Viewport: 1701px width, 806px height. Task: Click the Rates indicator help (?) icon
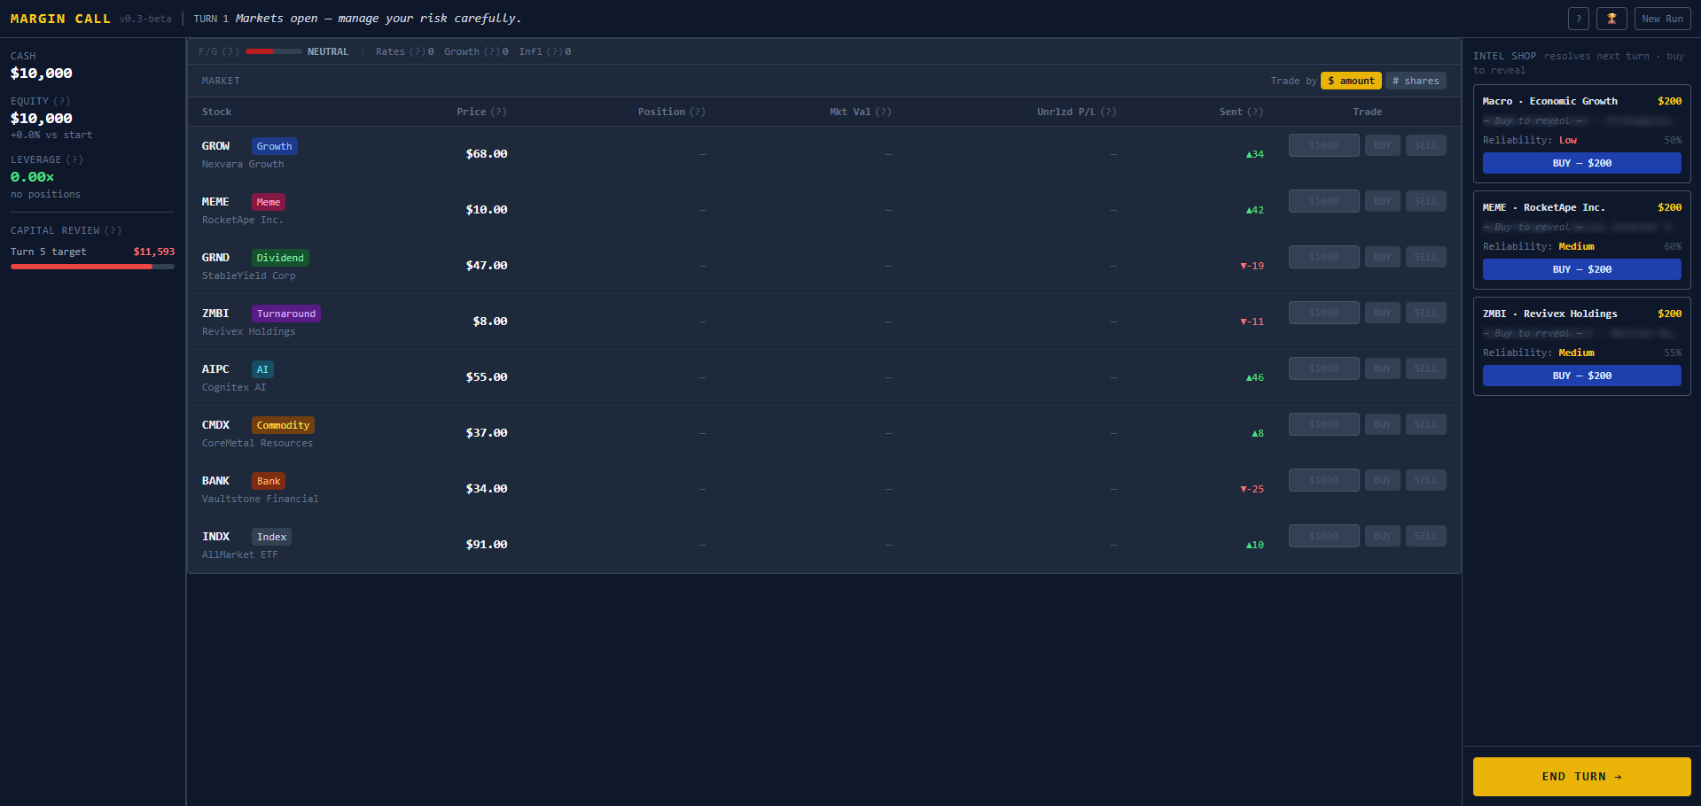point(417,51)
